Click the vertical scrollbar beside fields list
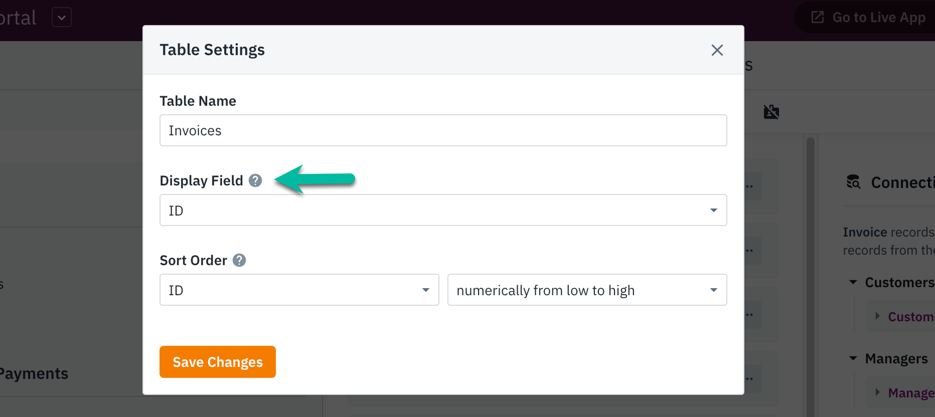The height and width of the screenshot is (417, 935). point(810,276)
